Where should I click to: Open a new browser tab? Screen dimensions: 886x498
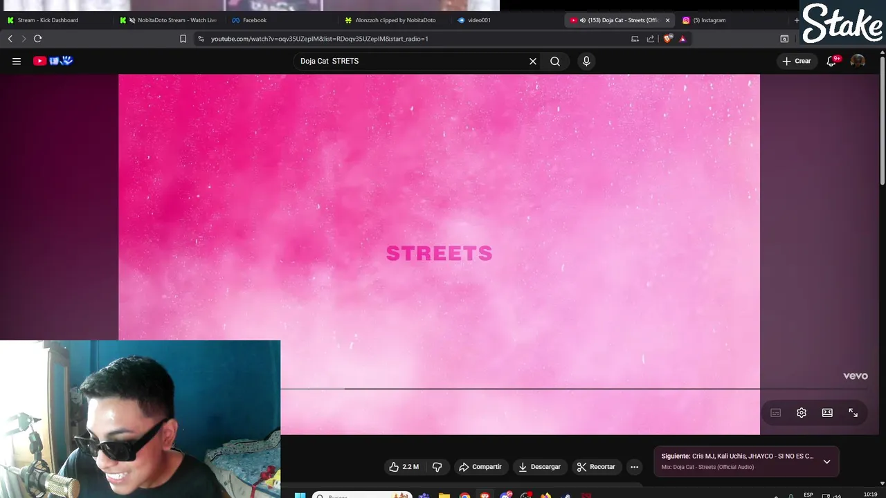coord(796,20)
